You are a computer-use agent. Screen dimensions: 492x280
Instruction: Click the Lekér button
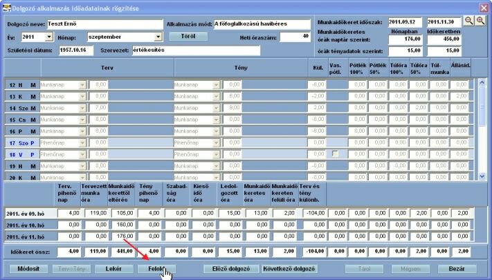pos(113,269)
